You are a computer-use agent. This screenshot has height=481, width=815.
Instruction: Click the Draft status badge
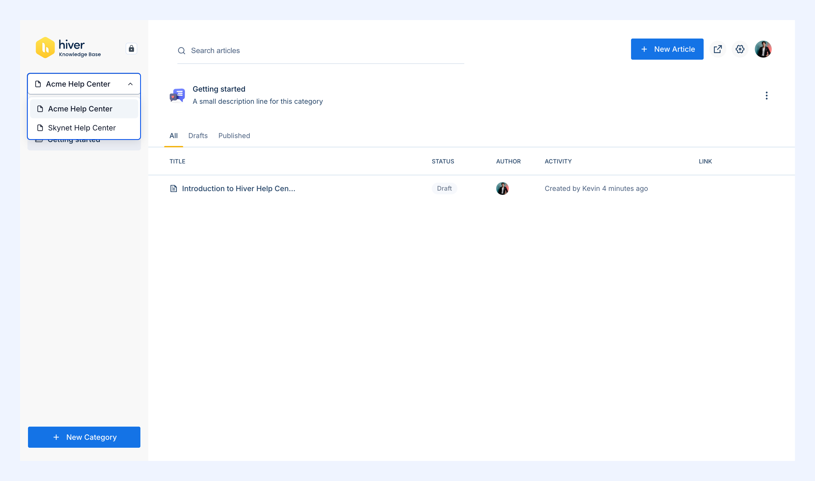pos(444,188)
